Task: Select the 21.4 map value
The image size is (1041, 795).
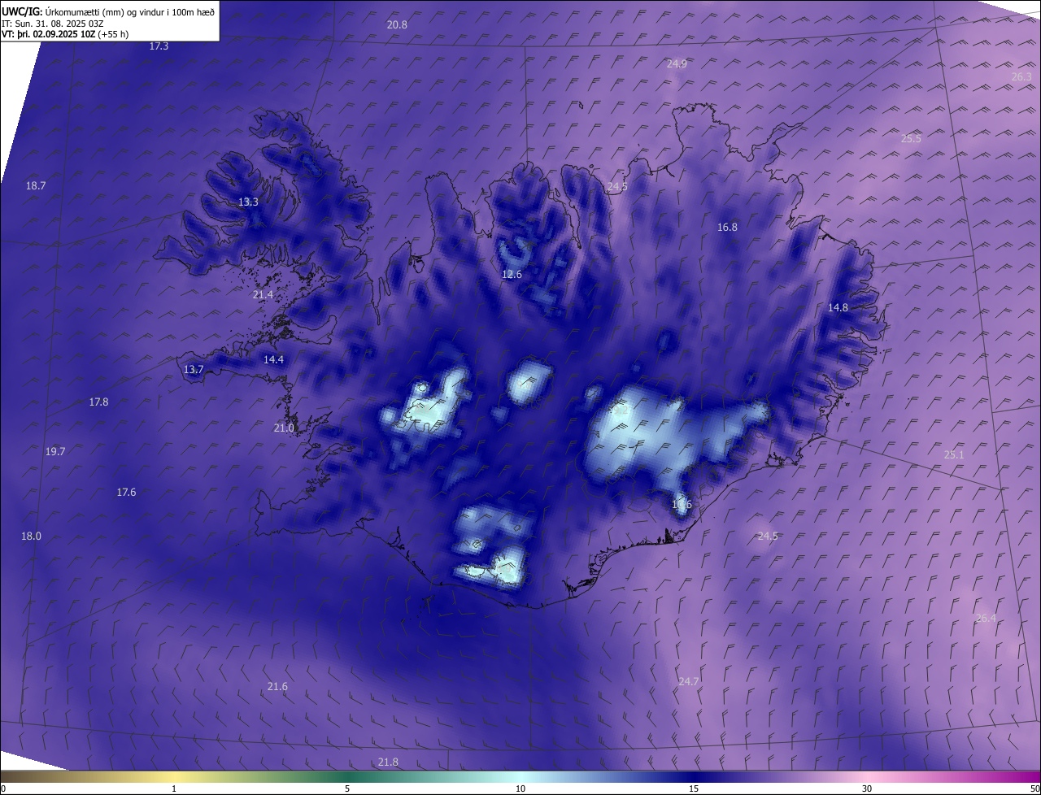Action: coord(263,295)
